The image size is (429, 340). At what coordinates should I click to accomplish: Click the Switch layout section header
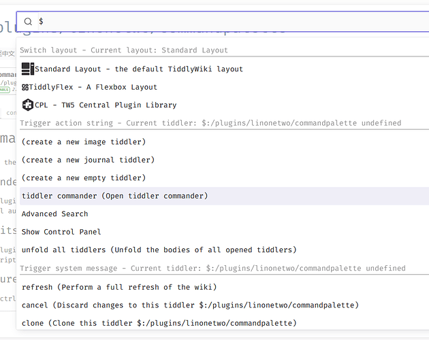(124, 50)
